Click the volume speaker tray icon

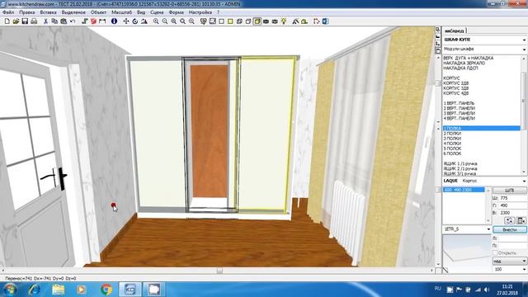pyautogui.click(x=486, y=290)
